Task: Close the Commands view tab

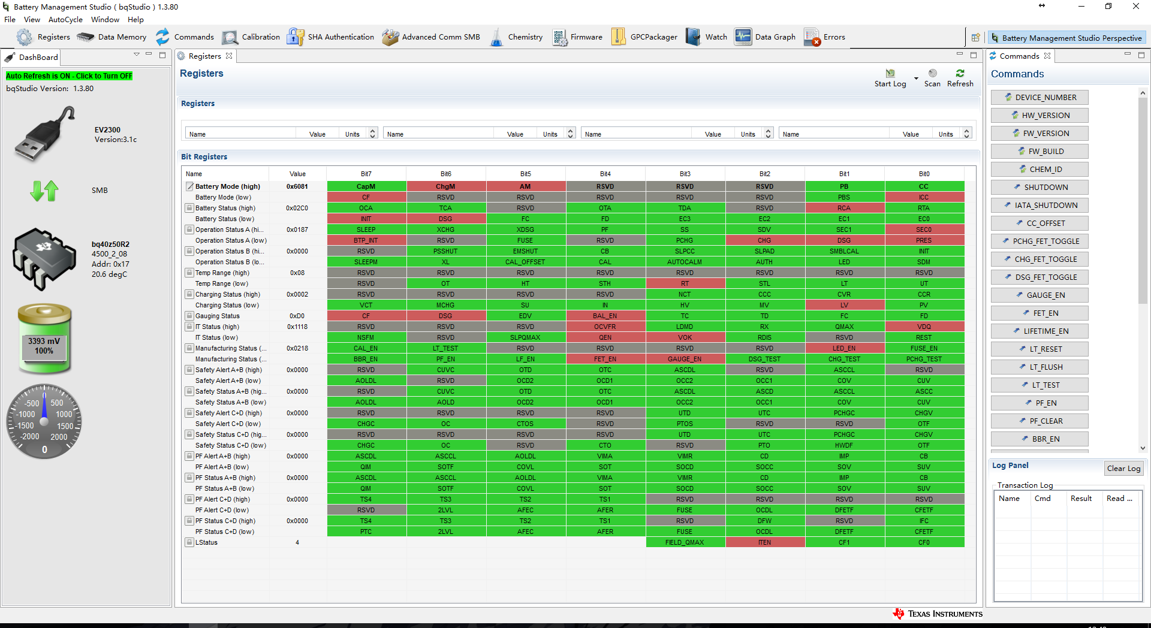Action: click(1047, 56)
